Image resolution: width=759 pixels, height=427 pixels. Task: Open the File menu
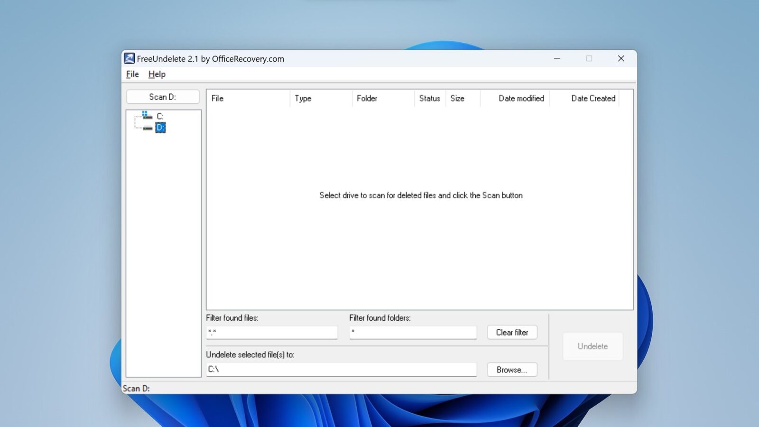pos(131,74)
